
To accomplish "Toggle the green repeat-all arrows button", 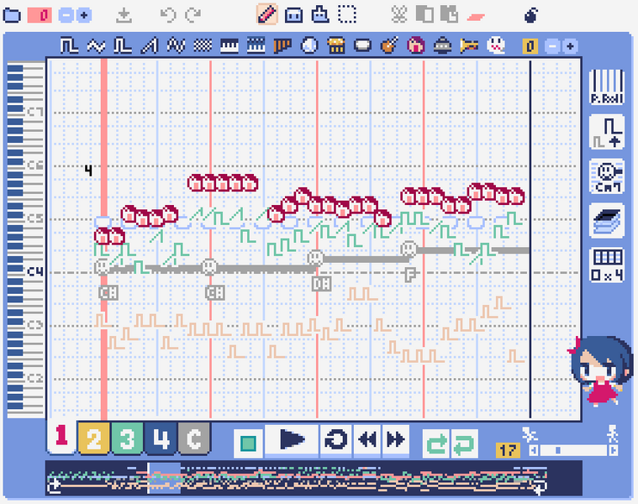I will click(x=437, y=441).
